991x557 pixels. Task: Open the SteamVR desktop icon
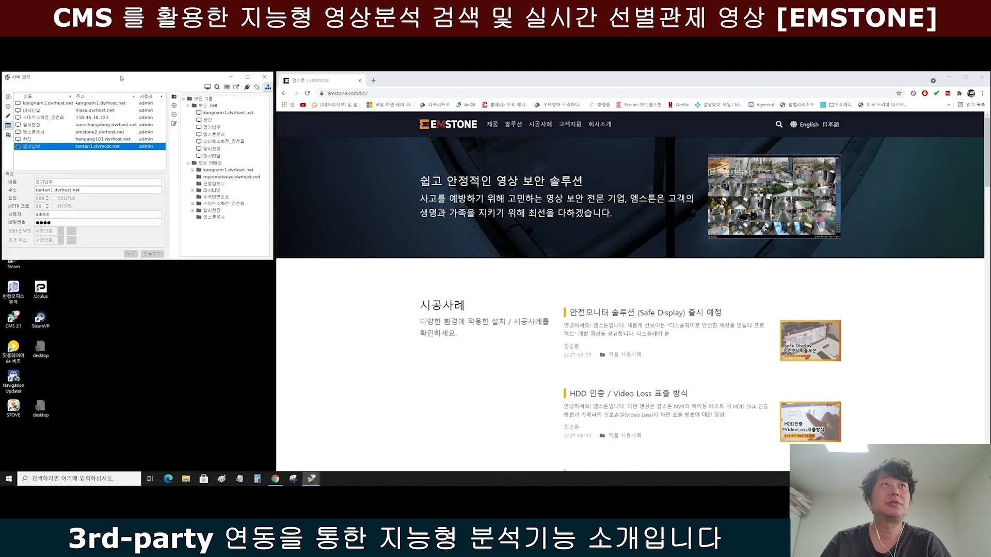point(41,319)
